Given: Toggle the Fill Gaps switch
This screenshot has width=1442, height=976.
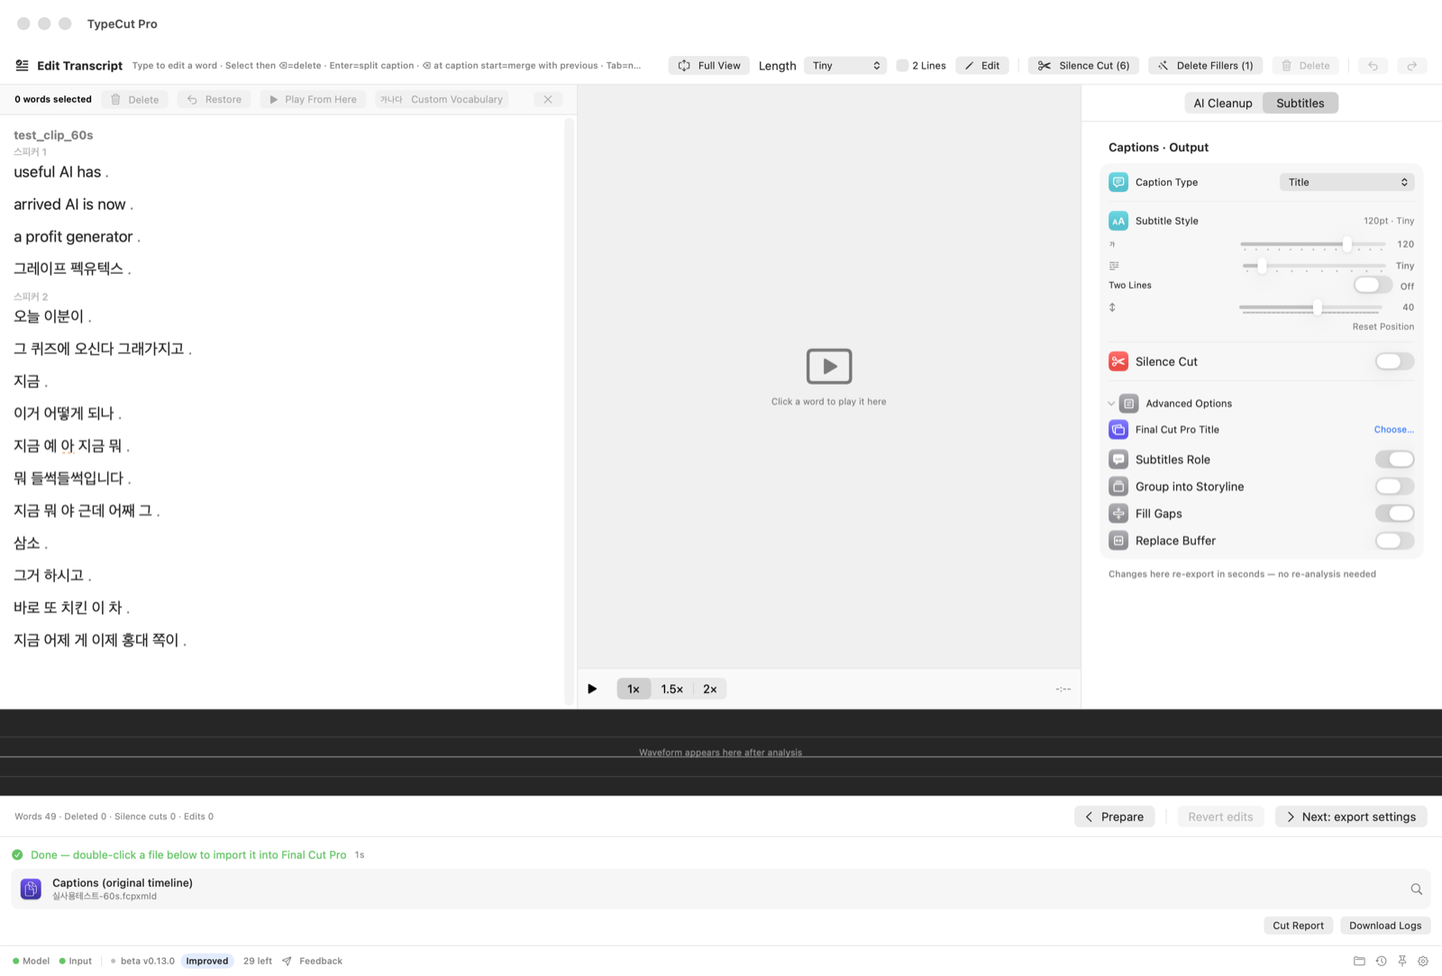Looking at the screenshot, I should (x=1394, y=514).
